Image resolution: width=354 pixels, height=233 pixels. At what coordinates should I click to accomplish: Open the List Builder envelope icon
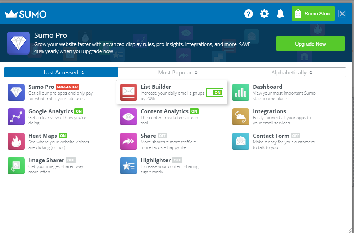click(x=128, y=92)
